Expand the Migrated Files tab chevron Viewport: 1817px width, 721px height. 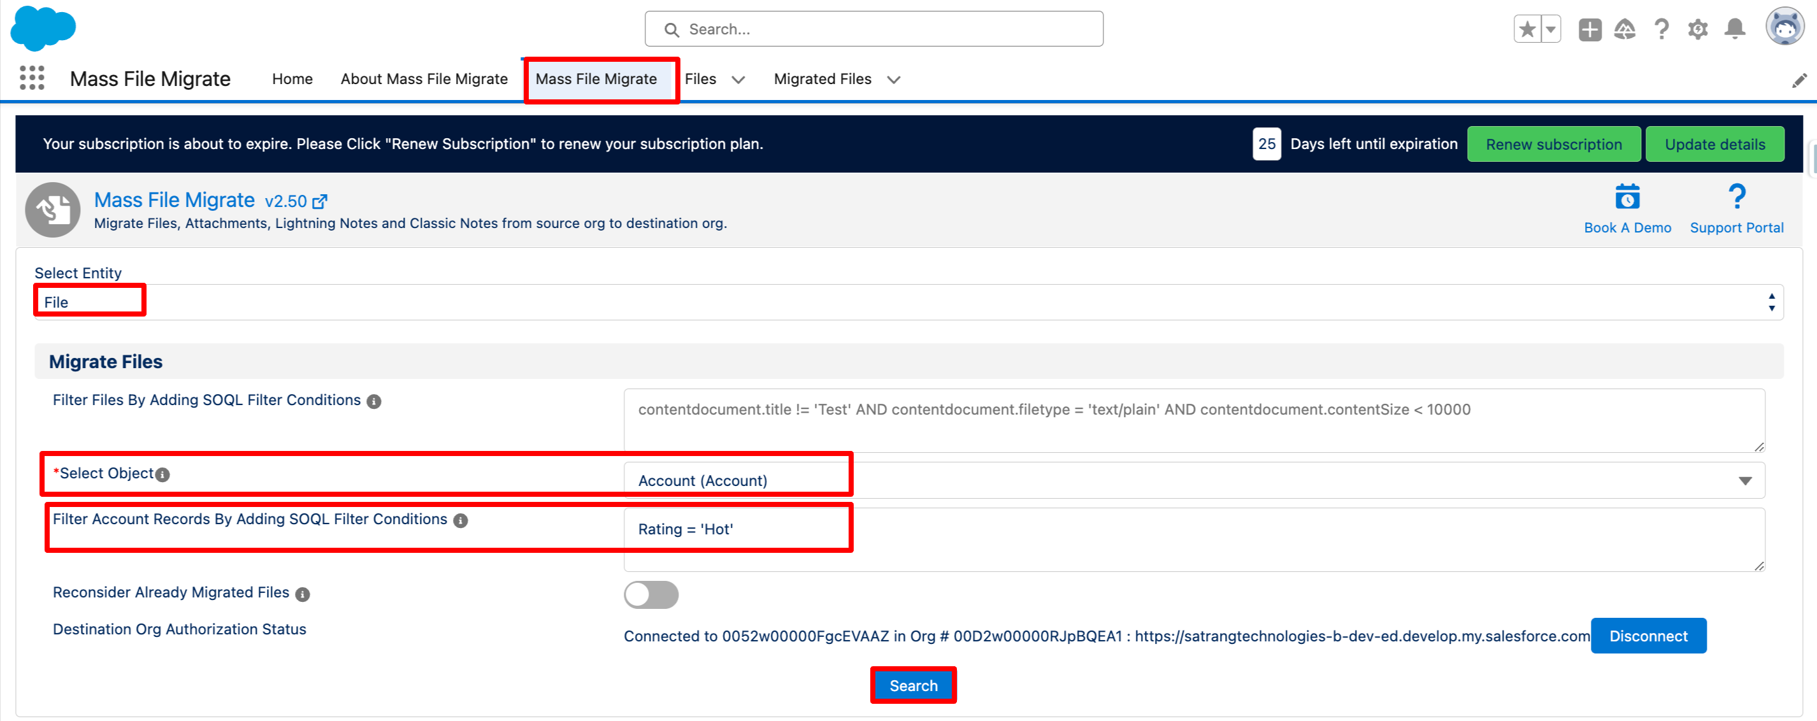point(894,80)
